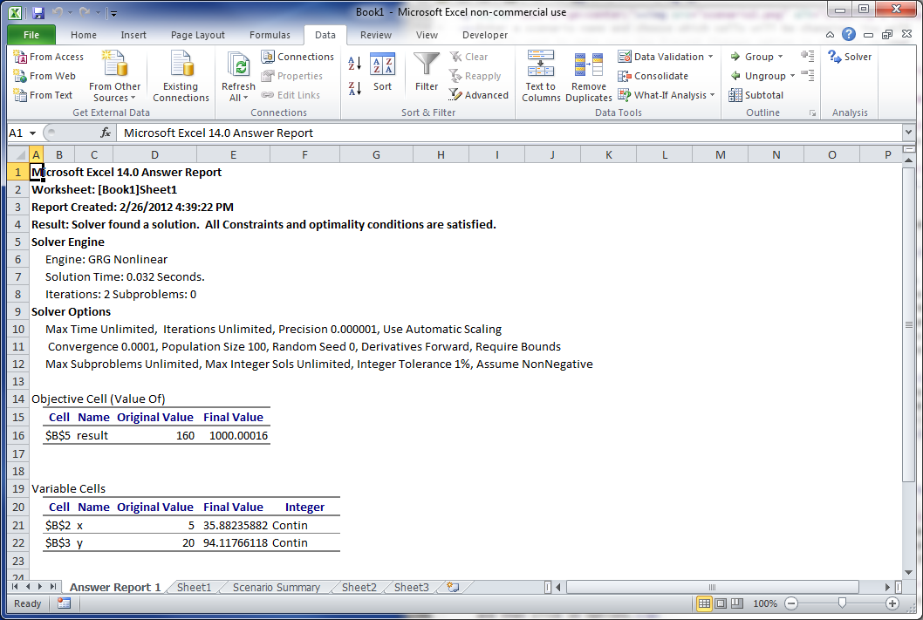The width and height of the screenshot is (923, 620).
Task: Import data From Access
Action: (x=48, y=57)
